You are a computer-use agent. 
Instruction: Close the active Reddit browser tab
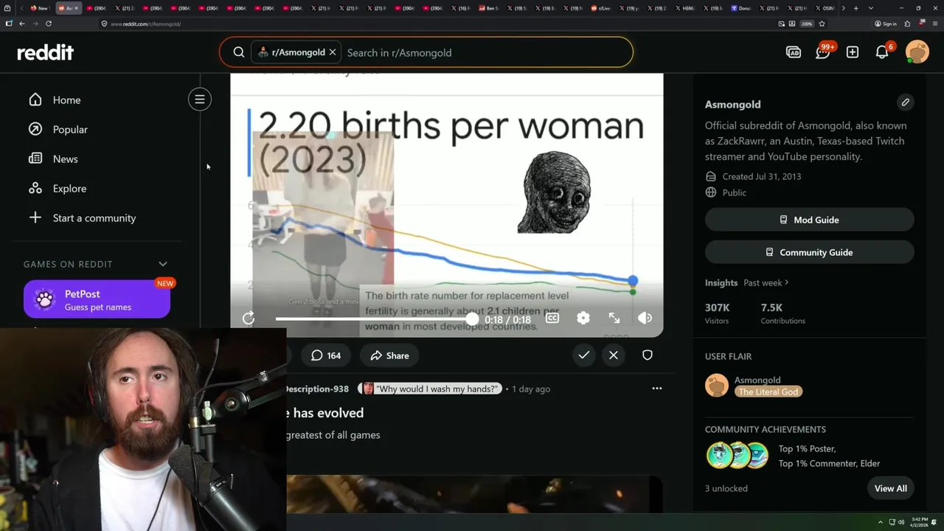pos(76,8)
